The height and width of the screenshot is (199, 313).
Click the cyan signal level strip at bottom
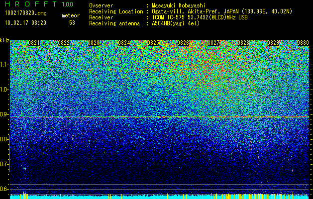160,197
